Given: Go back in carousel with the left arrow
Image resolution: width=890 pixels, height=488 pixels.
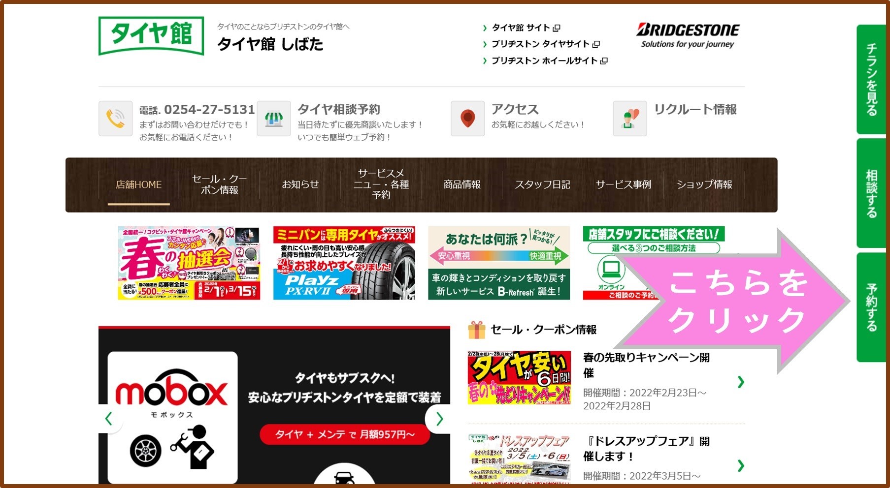Looking at the screenshot, I should 109,419.
